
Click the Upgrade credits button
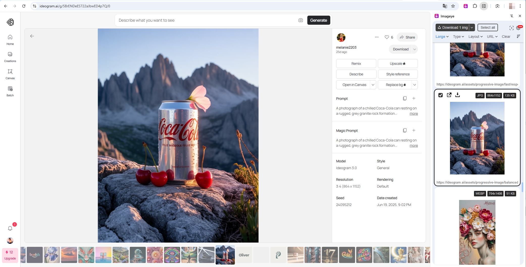click(10, 255)
